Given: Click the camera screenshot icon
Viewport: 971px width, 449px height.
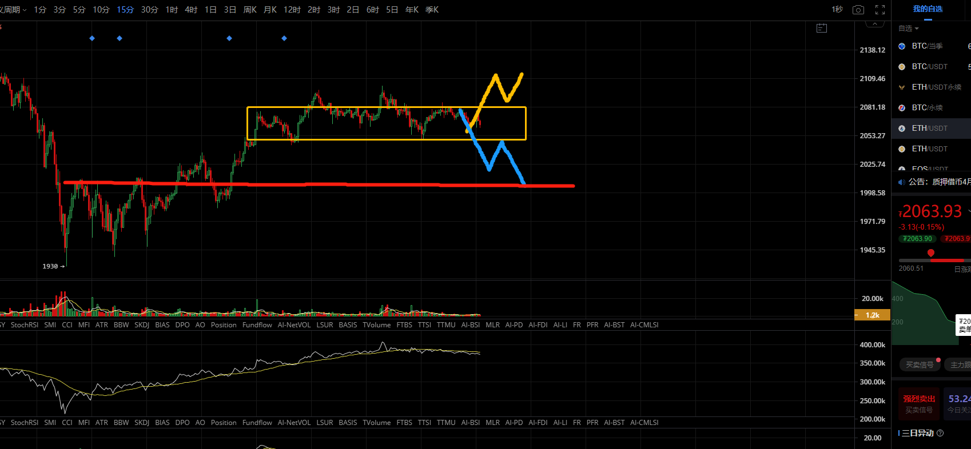Looking at the screenshot, I should pos(858,10).
